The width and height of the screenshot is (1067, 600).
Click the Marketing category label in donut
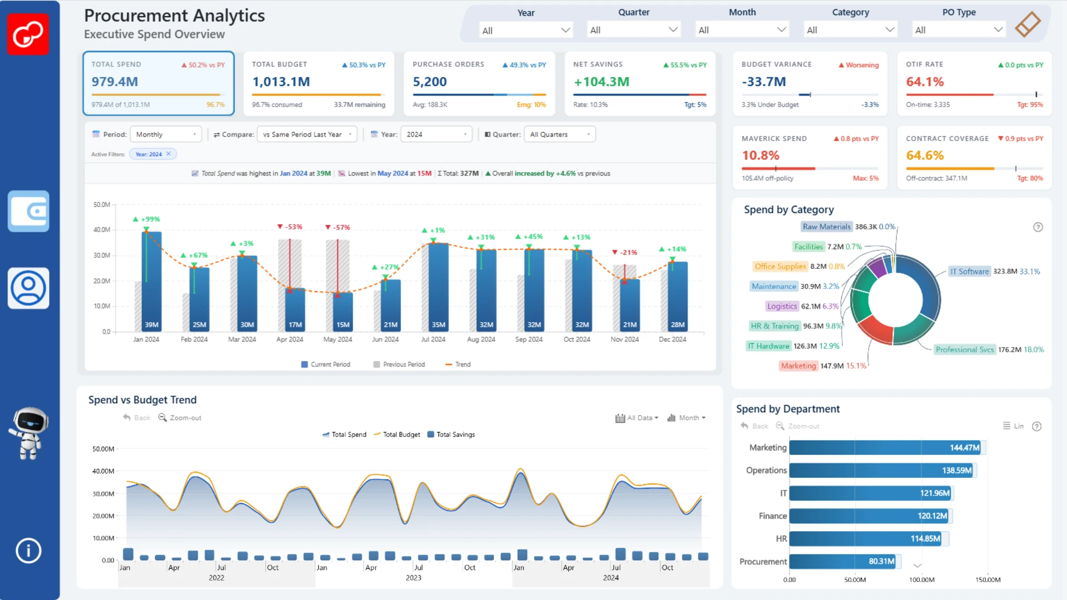tap(798, 366)
